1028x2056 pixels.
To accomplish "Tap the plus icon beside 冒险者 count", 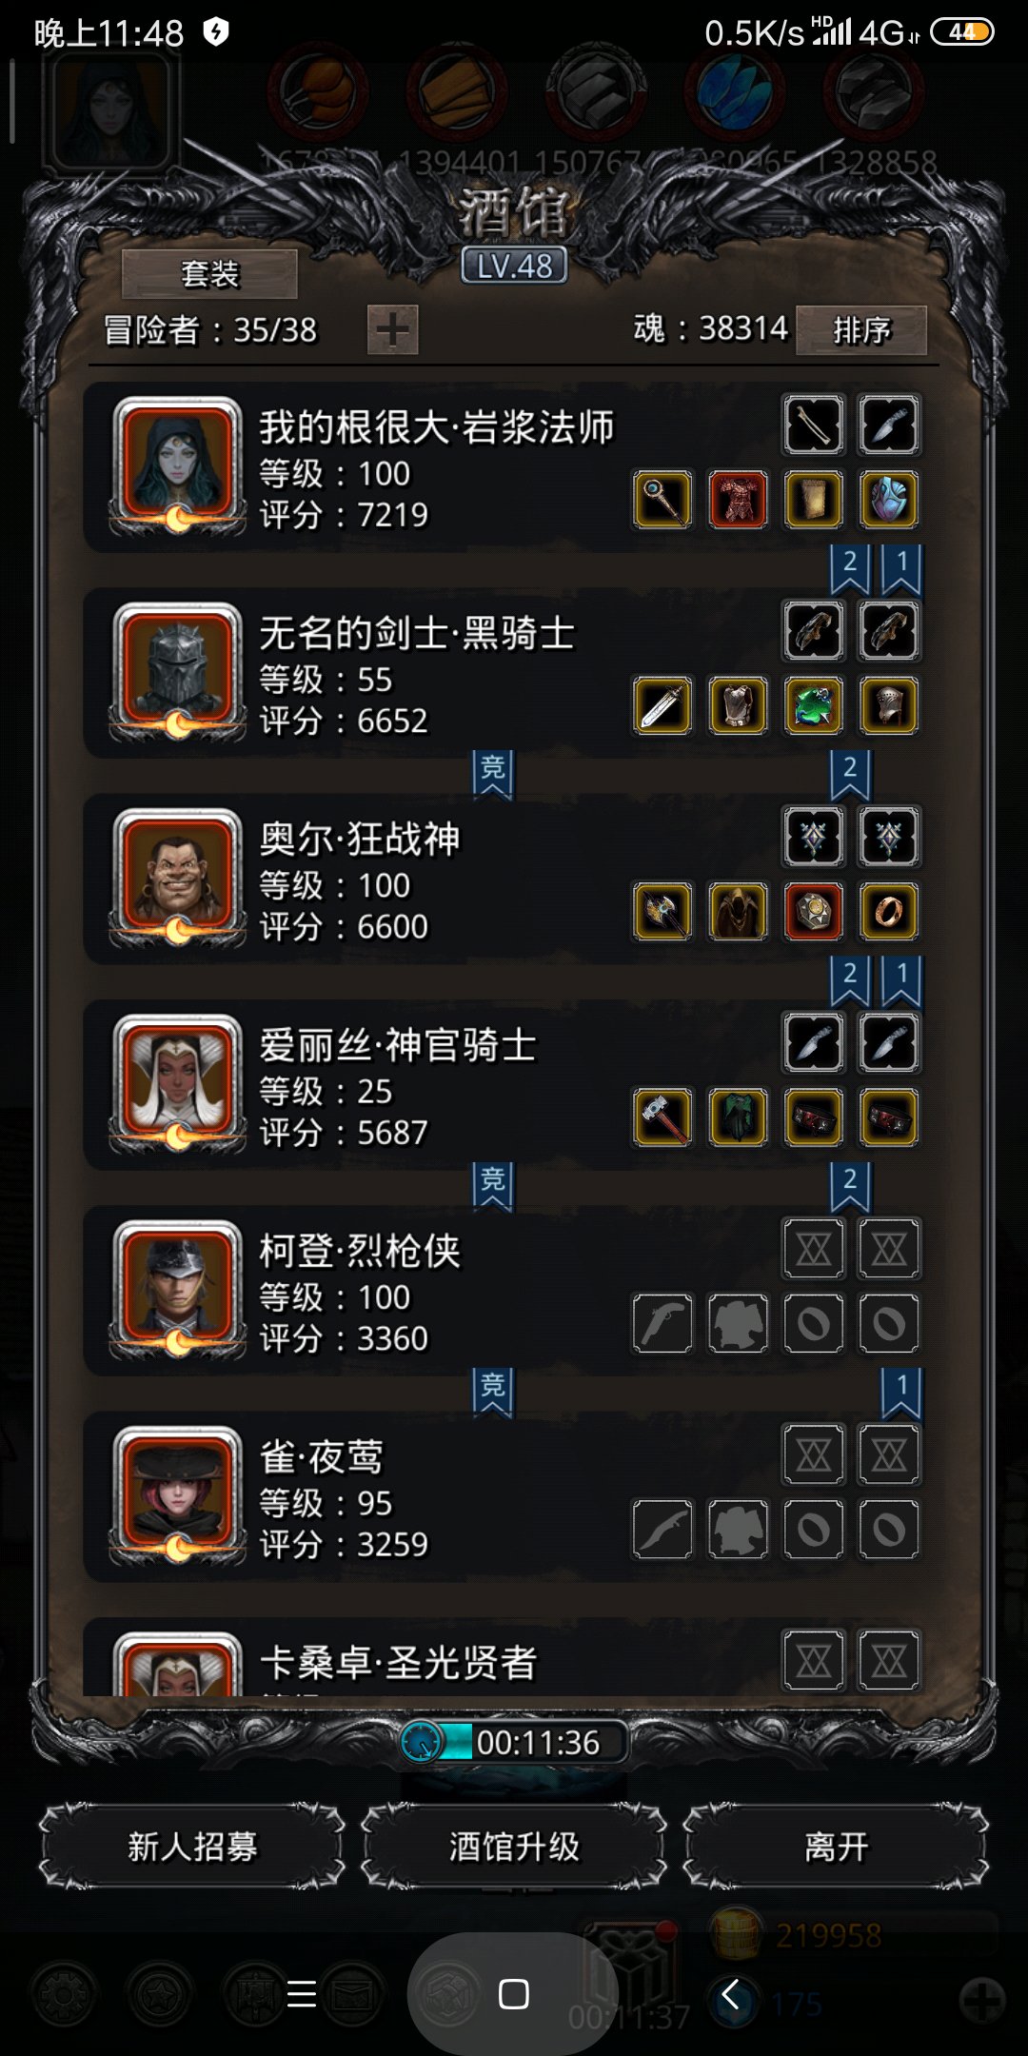I will 393,330.
